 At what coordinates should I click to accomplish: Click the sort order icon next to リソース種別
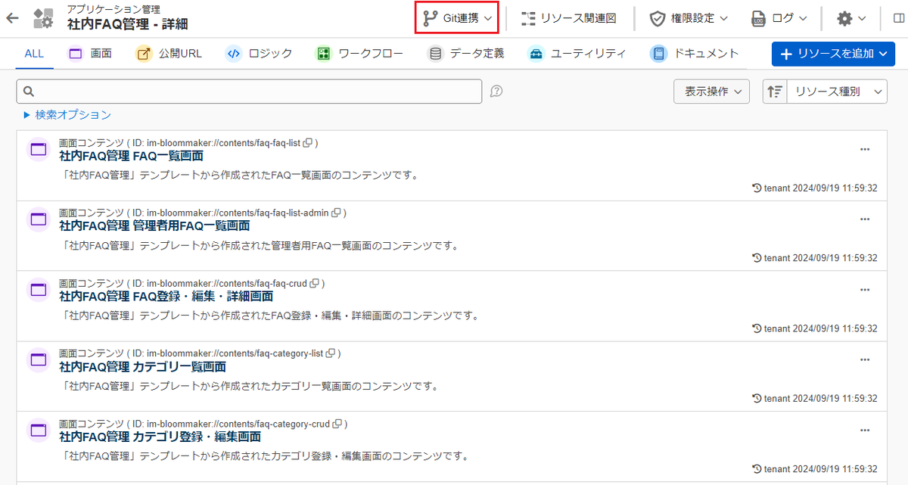(x=773, y=91)
